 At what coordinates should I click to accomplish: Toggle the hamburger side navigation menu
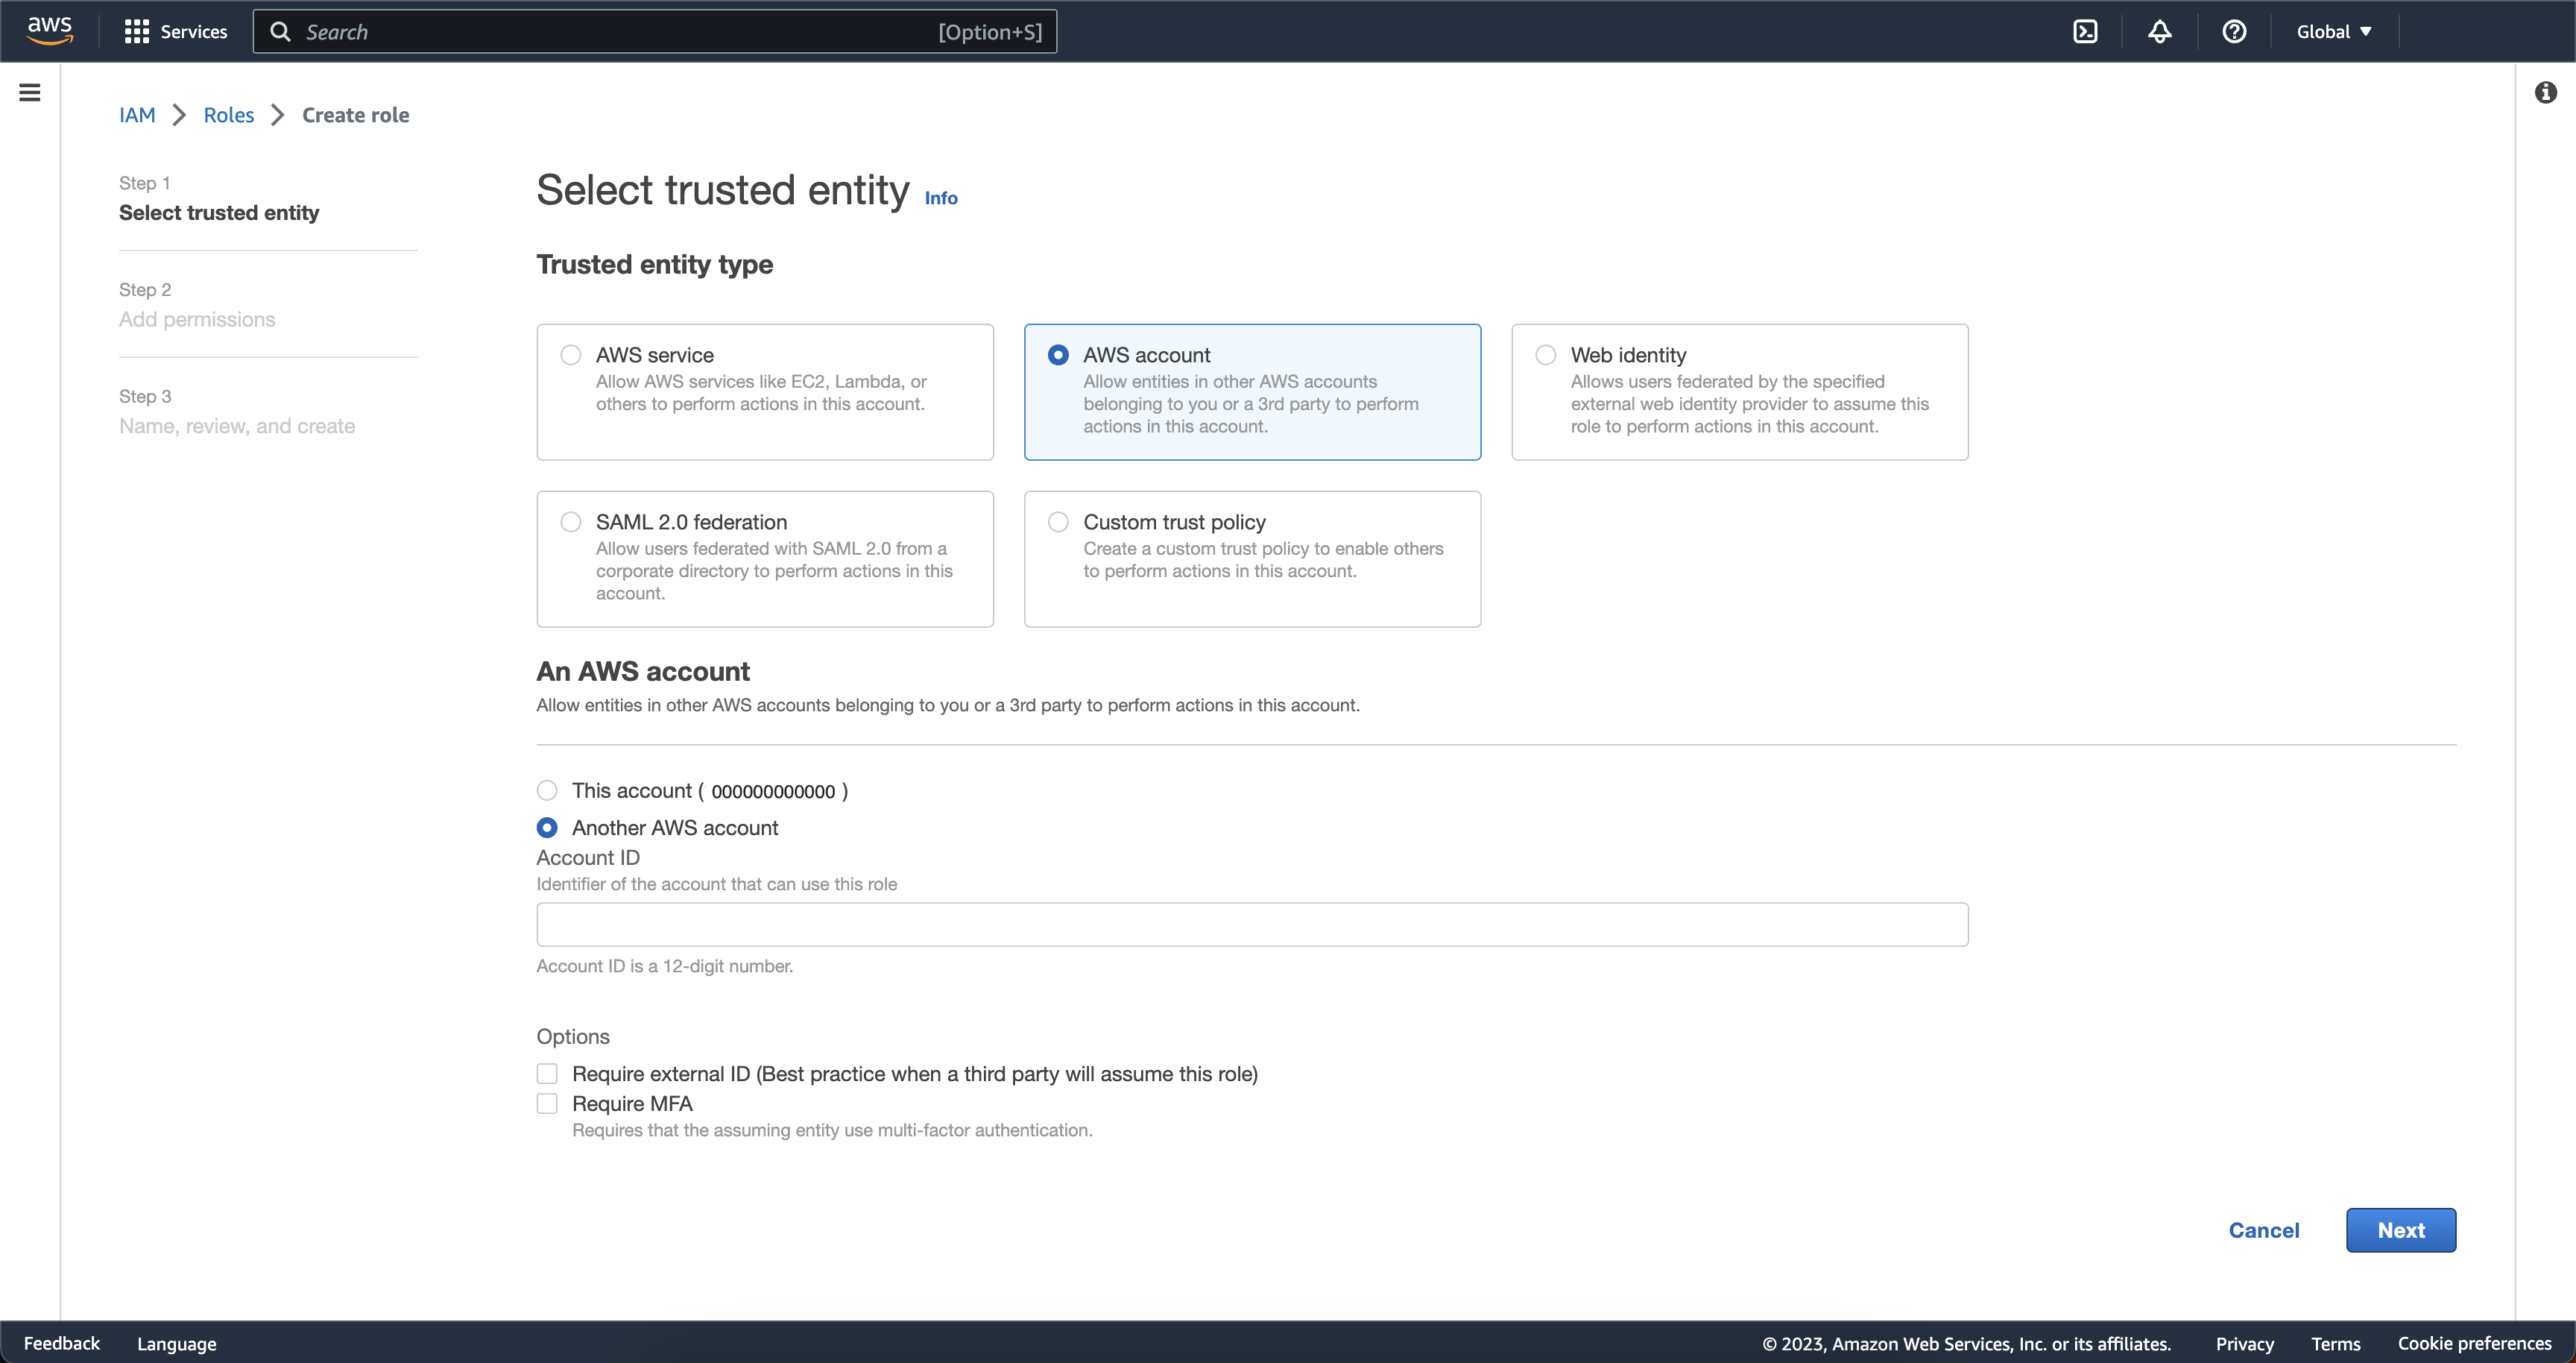[x=30, y=93]
